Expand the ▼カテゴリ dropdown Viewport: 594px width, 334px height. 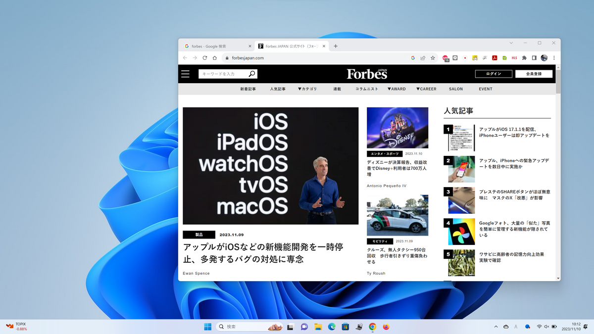307,89
